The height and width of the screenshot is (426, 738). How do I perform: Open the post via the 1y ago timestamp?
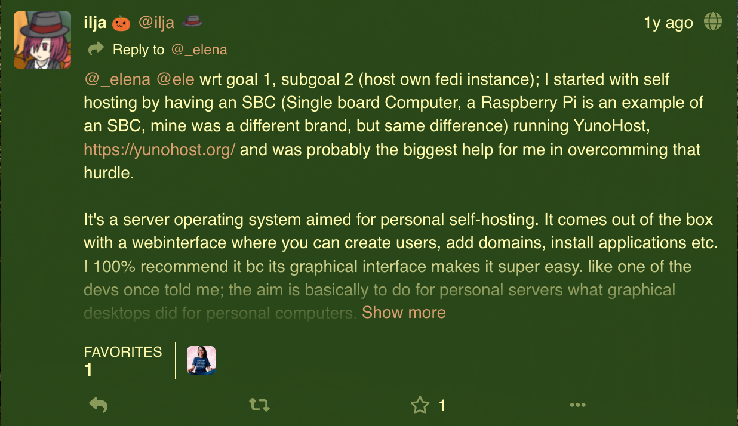pos(668,23)
